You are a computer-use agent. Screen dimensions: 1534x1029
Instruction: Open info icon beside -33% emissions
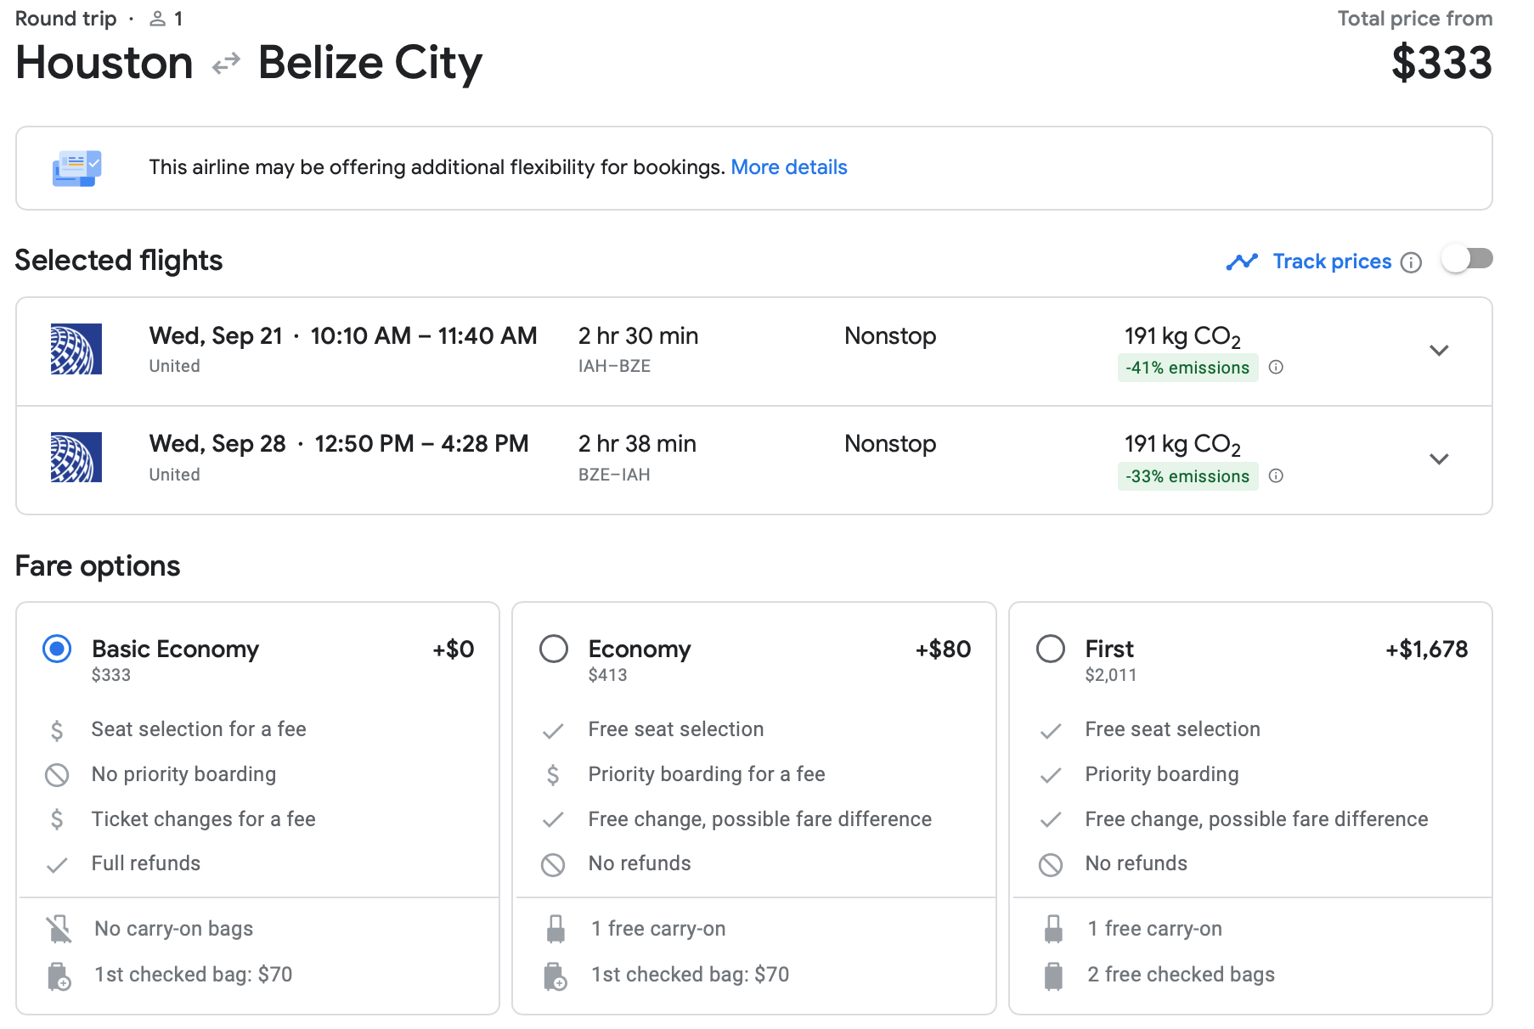1276,476
